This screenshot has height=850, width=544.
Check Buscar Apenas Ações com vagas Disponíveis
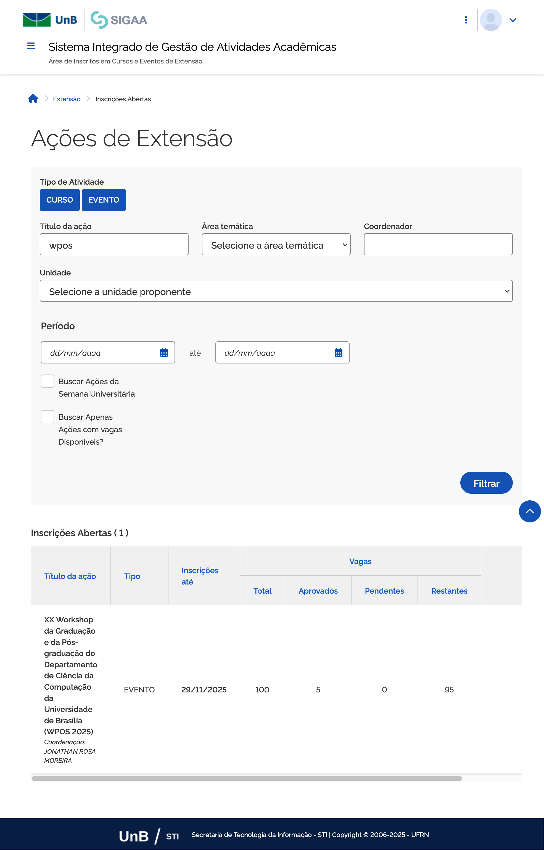47,417
